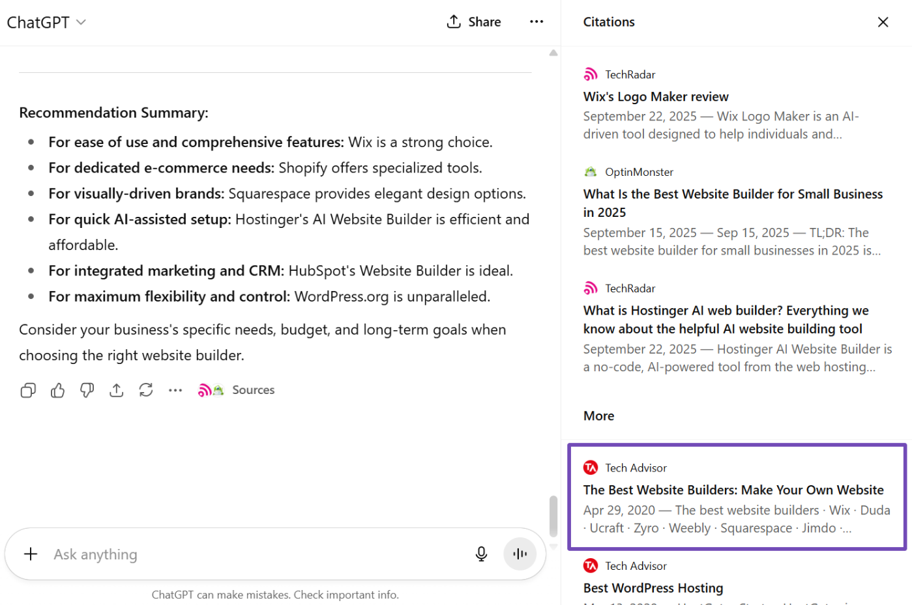Screen dimensions: 912x605
Task: Regenerate the response with the refresh icon
Action: coord(145,390)
